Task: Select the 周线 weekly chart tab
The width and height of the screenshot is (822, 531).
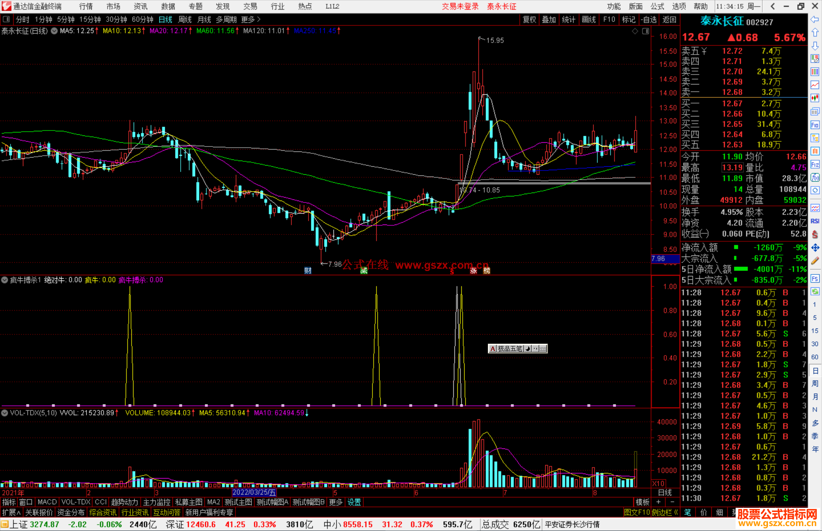Action: (x=185, y=19)
